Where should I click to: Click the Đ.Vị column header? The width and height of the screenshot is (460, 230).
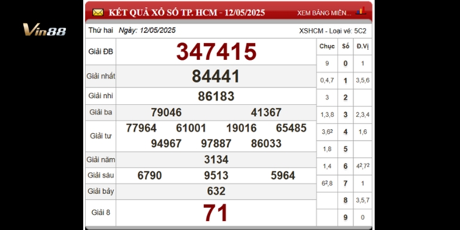point(362,46)
